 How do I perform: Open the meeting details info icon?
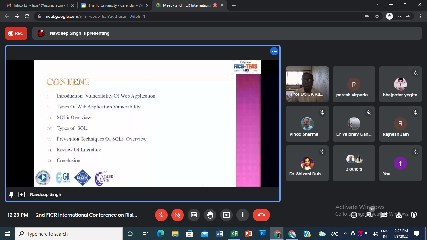pyautogui.click(x=354, y=215)
